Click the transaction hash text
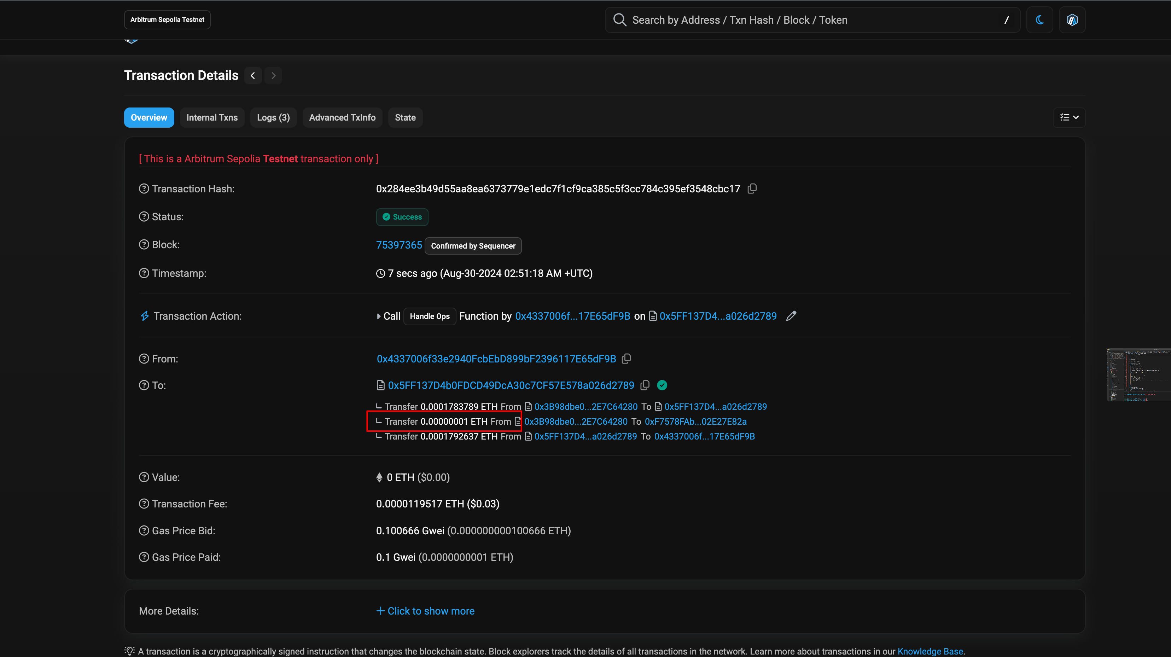 pyautogui.click(x=558, y=189)
